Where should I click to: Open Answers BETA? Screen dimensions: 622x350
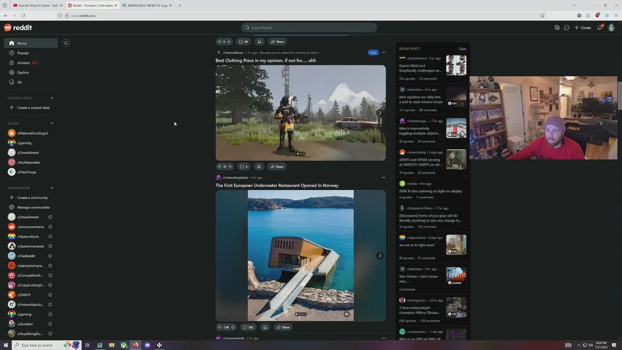31,63
